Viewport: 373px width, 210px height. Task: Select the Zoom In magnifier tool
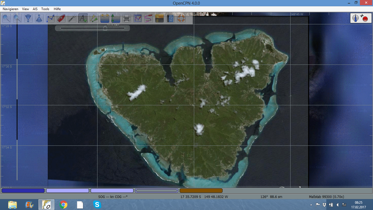coord(6,18)
